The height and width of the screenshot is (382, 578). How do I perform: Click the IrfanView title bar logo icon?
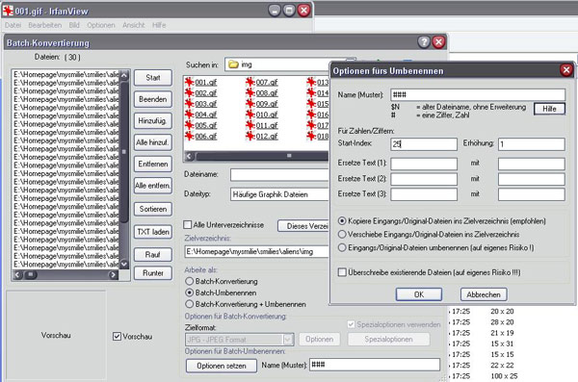8,11
